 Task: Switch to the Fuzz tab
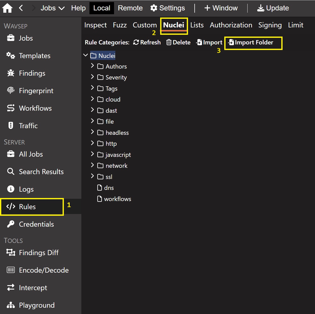coord(120,25)
